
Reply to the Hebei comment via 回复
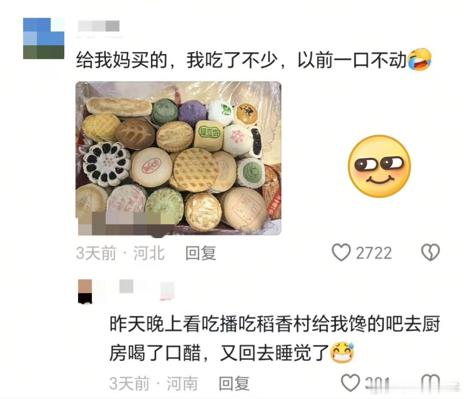click(201, 253)
